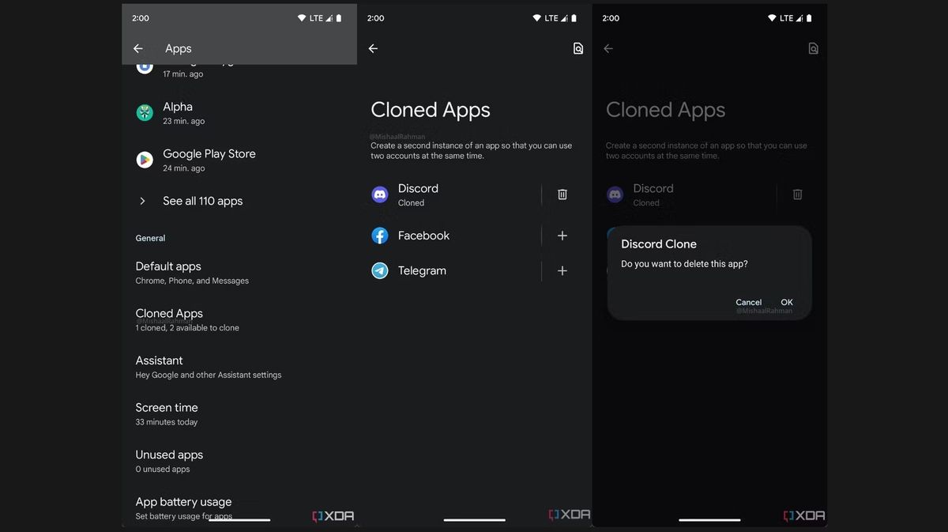This screenshot has width=948, height=532.
Task: Clone Facebook with its plus icon
Action: pos(562,236)
